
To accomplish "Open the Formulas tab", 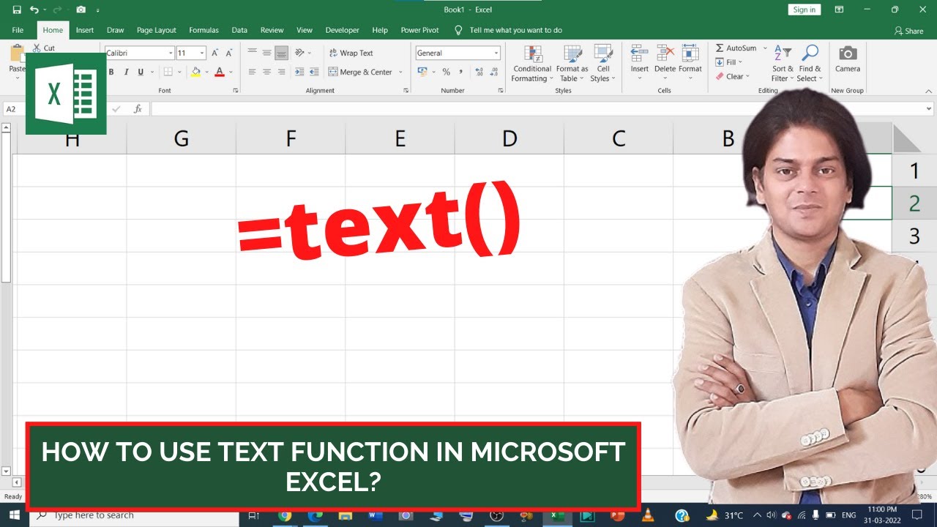I will tap(204, 30).
